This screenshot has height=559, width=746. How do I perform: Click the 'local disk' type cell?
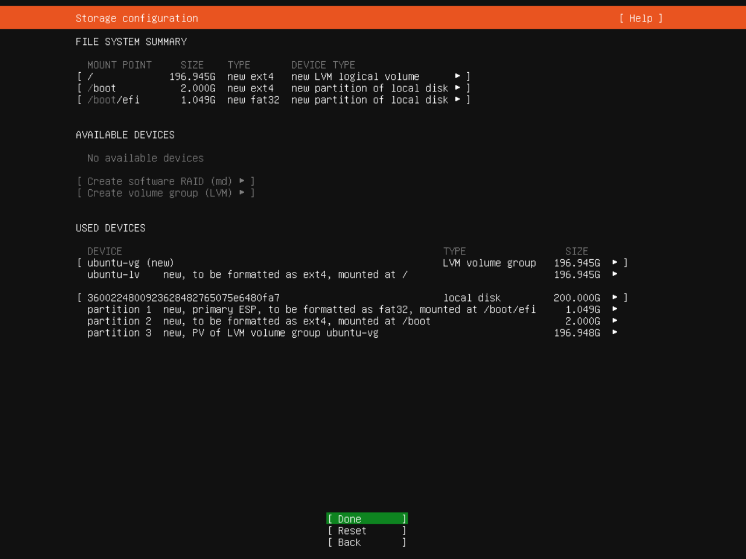471,298
